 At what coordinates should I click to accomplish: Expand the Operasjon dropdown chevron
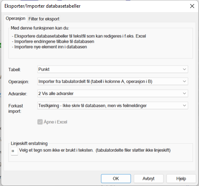pyautogui.click(x=185, y=81)
